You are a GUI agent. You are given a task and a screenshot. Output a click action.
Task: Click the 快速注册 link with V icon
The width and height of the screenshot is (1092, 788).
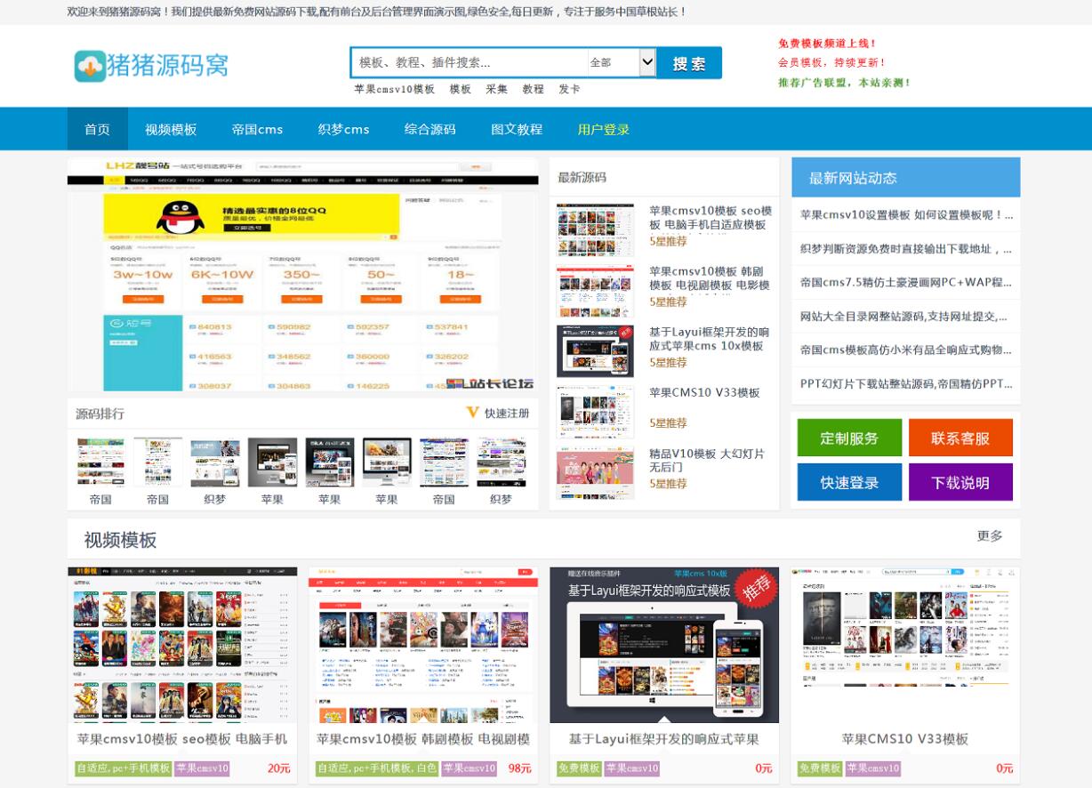(498, 414)
